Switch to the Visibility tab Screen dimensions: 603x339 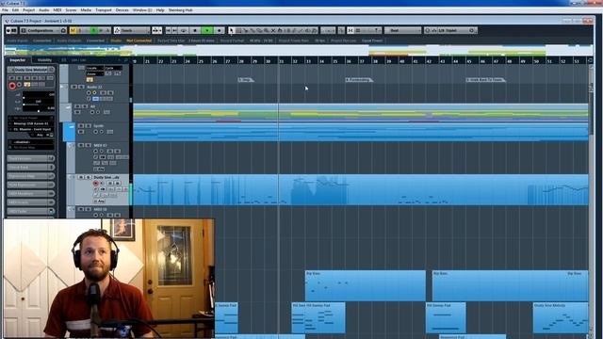[44, 60]
